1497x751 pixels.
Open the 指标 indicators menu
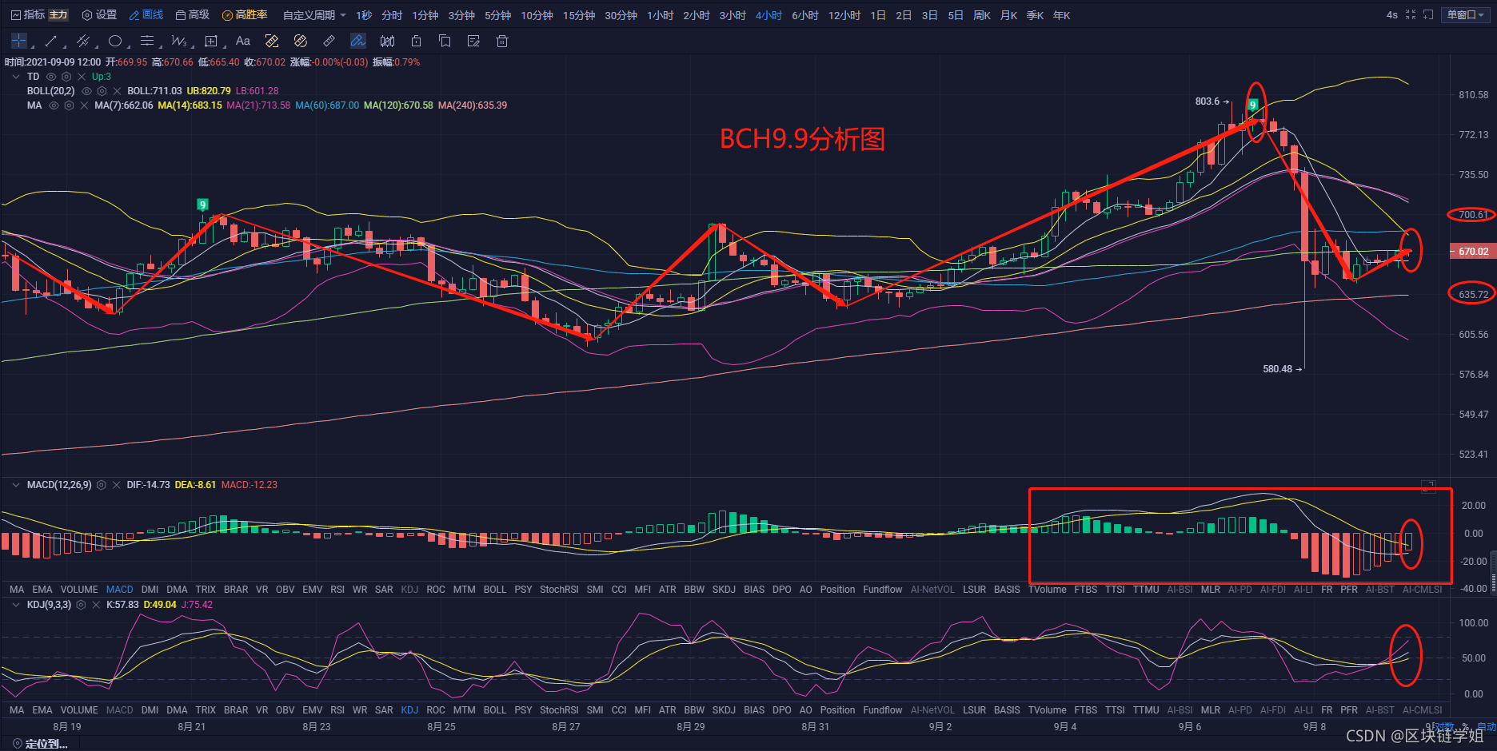27,15
